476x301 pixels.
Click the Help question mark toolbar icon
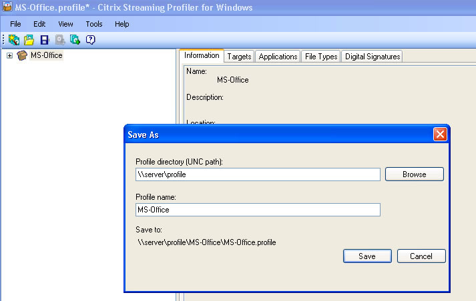click(x=91, y=40)
